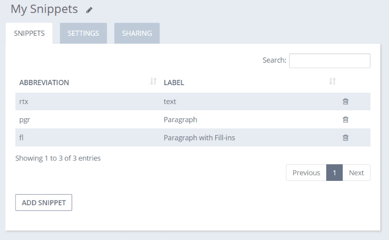Switch to the Settings tab

[83, 33]
